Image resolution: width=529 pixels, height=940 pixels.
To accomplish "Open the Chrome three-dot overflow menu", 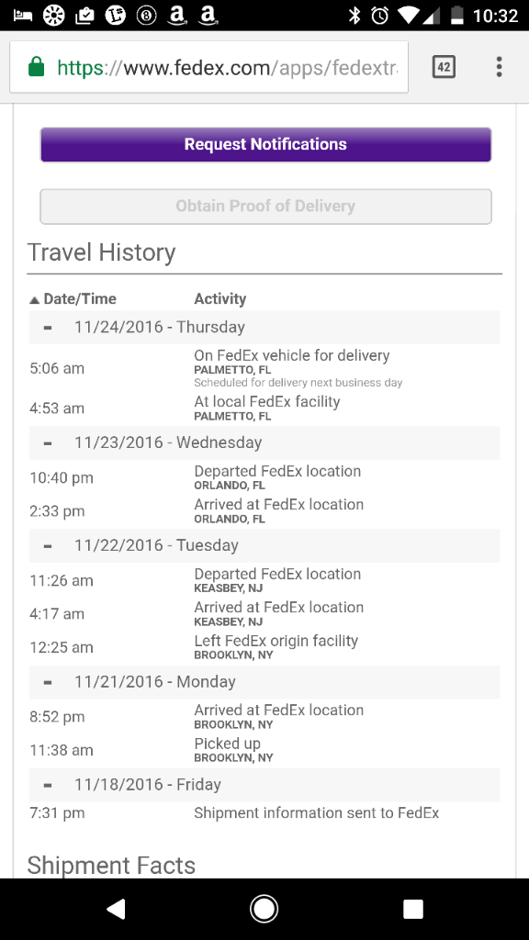I will (x=499, y=66).
